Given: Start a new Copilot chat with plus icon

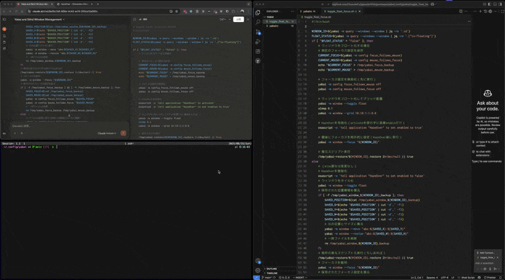Looking at the screenshot, I should point(480,11).
